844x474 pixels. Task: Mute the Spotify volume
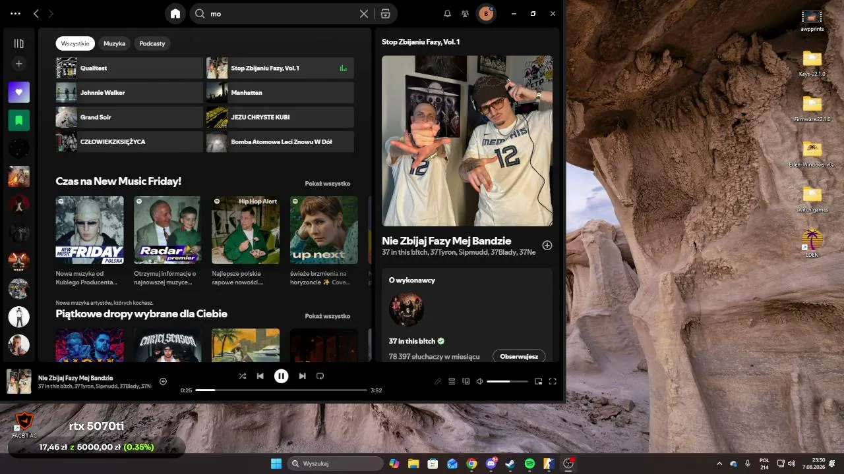tap(479, 381)
